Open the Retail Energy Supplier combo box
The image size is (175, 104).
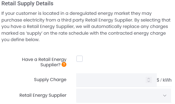123,96
